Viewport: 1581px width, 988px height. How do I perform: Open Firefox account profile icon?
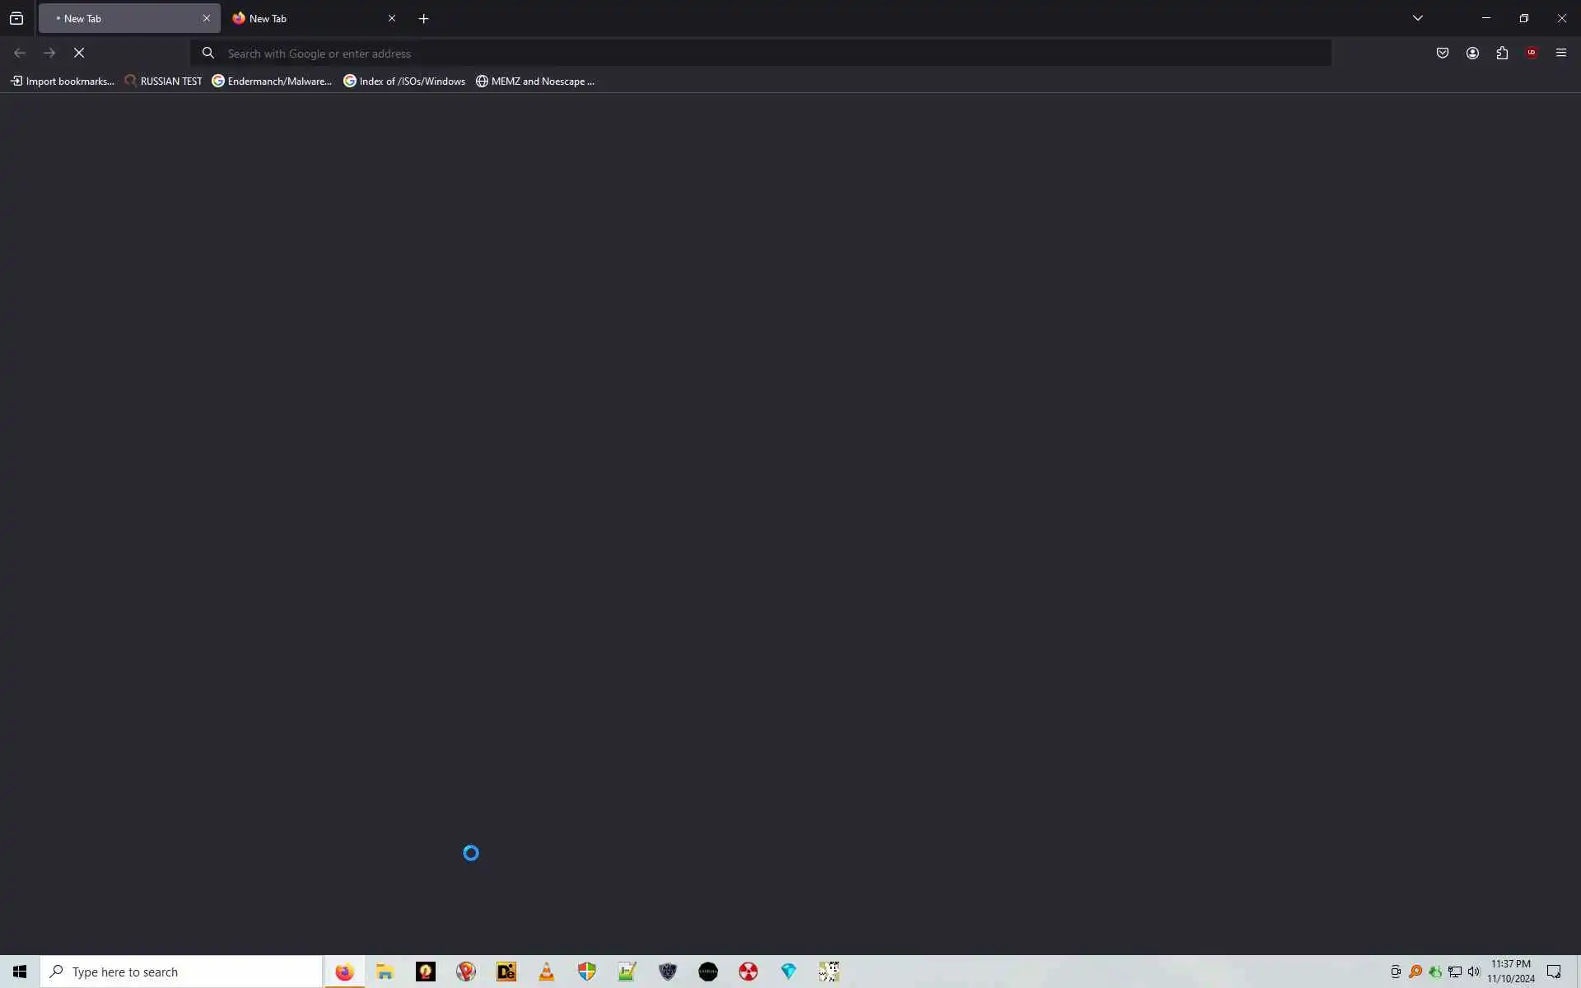(1472, 53)
